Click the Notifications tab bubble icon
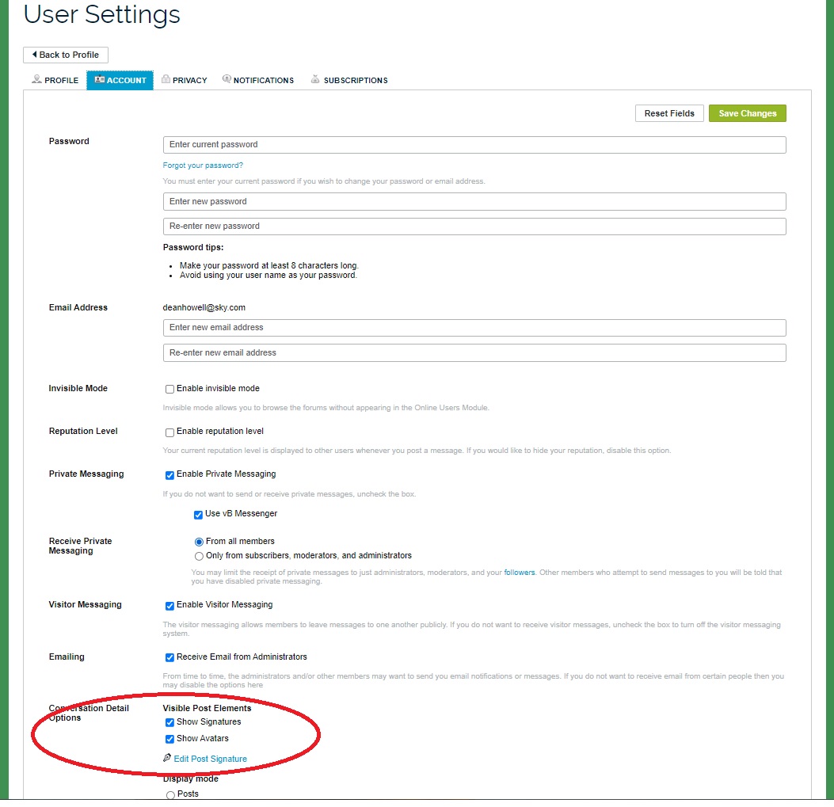The width and height of the screenshot is (834, 807). click(227, 79)
